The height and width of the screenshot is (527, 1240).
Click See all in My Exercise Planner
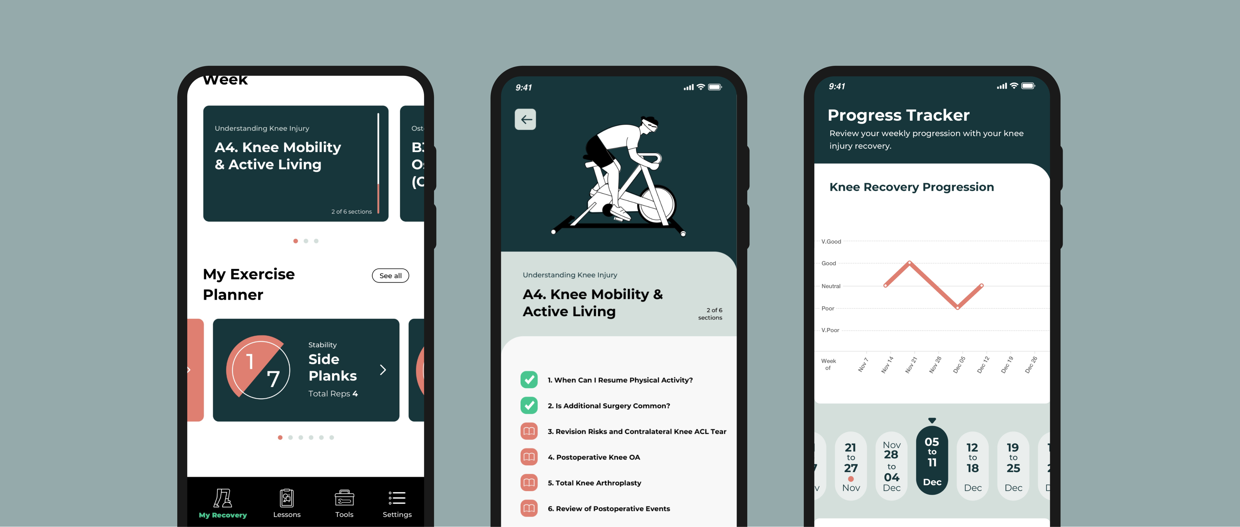[390, 275]
